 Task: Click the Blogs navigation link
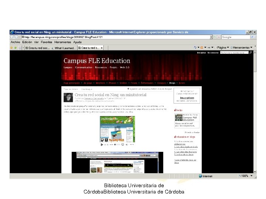(172, 83)
